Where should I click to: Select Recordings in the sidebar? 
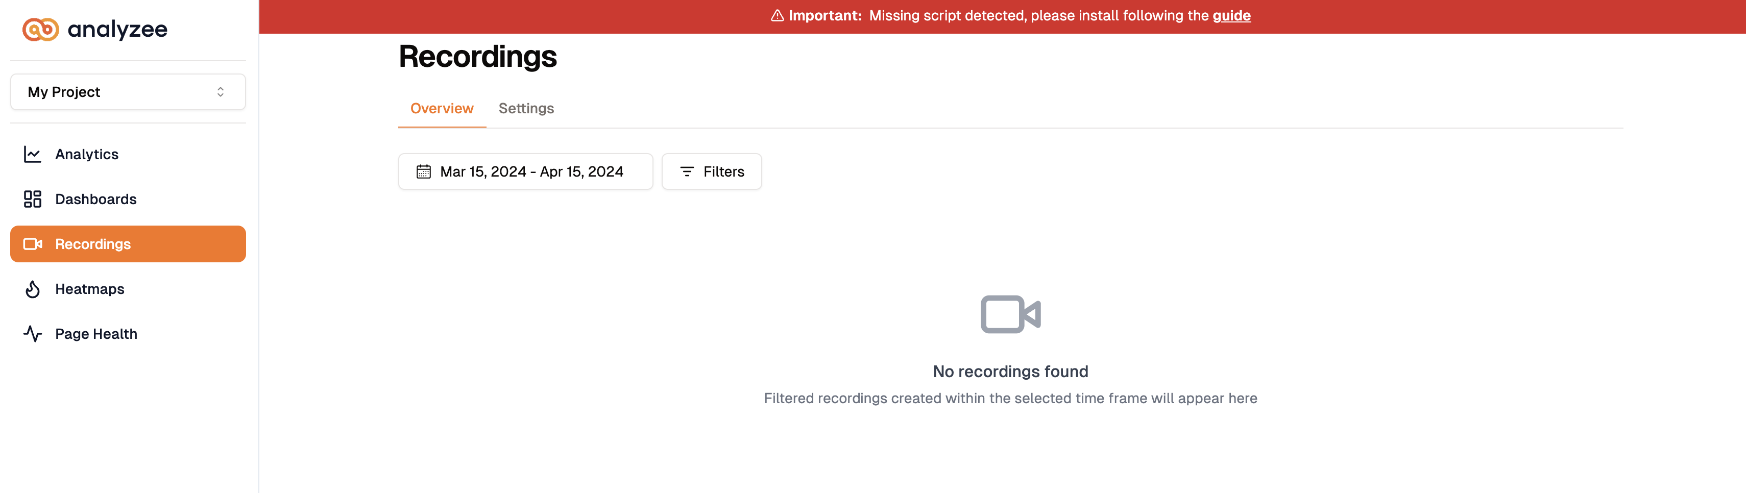click(128, 244)
